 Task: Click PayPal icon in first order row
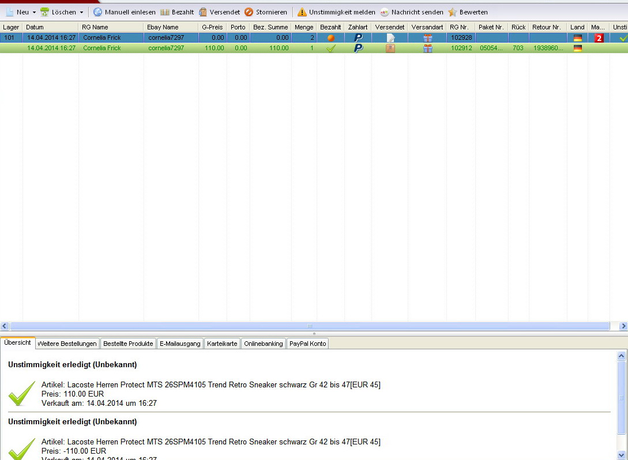click(358, 38)
